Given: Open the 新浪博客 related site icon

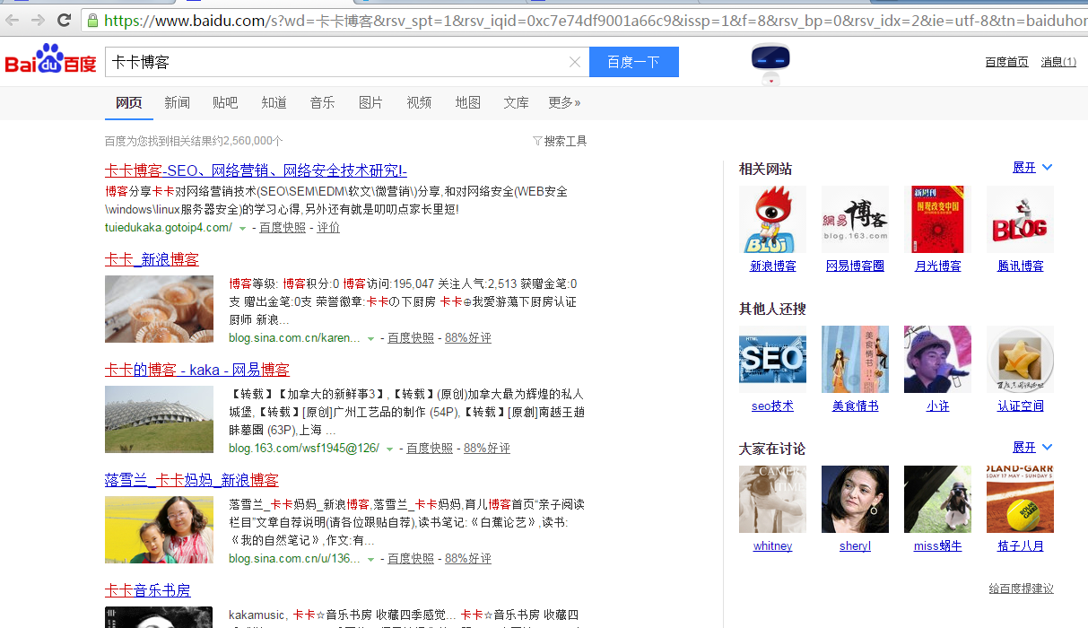Looking at the screenshot, I should (x=772, y=220).
